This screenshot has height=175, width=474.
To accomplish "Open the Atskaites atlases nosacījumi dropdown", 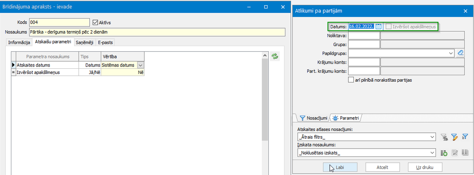I will click(x=432, y=137).
